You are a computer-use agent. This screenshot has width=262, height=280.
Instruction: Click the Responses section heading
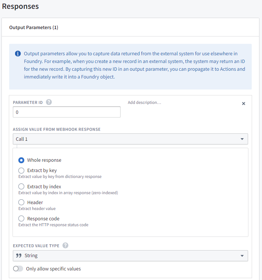pos(20,6)
